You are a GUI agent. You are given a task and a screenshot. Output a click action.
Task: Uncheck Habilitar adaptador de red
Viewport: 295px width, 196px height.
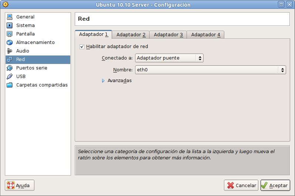[x=82, y=47]
